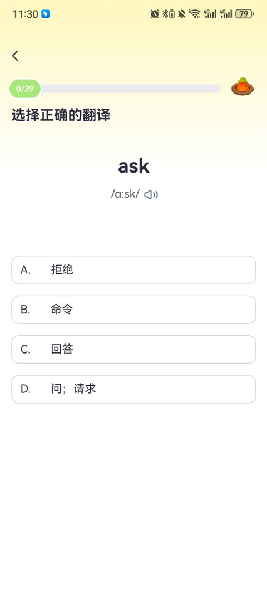Select option A 拒绝
The width and height of the screenshot is (267, 589).
(x=133, y=269)
